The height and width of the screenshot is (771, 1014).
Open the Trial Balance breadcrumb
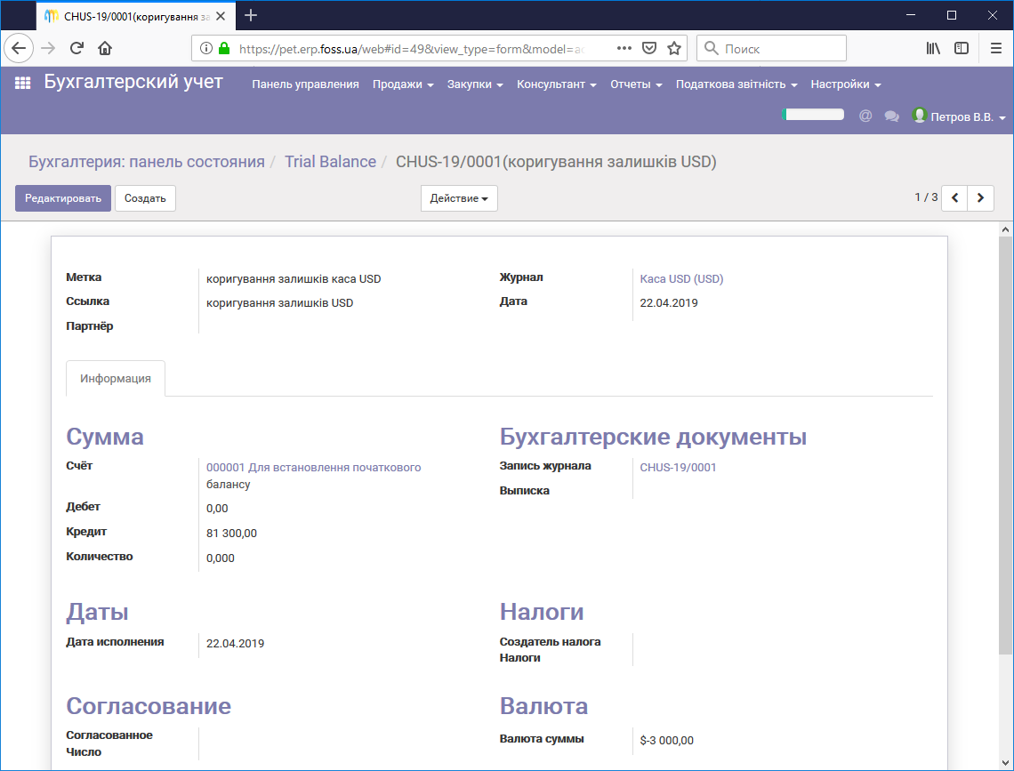[x=331, y=162]
